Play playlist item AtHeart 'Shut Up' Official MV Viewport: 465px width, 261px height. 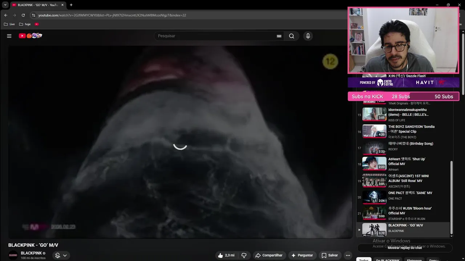(x=403, y=163)
